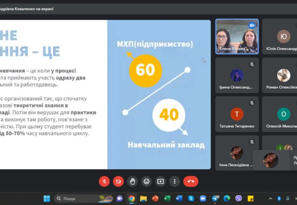Open more options three-dot menu
This screenshot has width=297, height=205.
[174, 181]
